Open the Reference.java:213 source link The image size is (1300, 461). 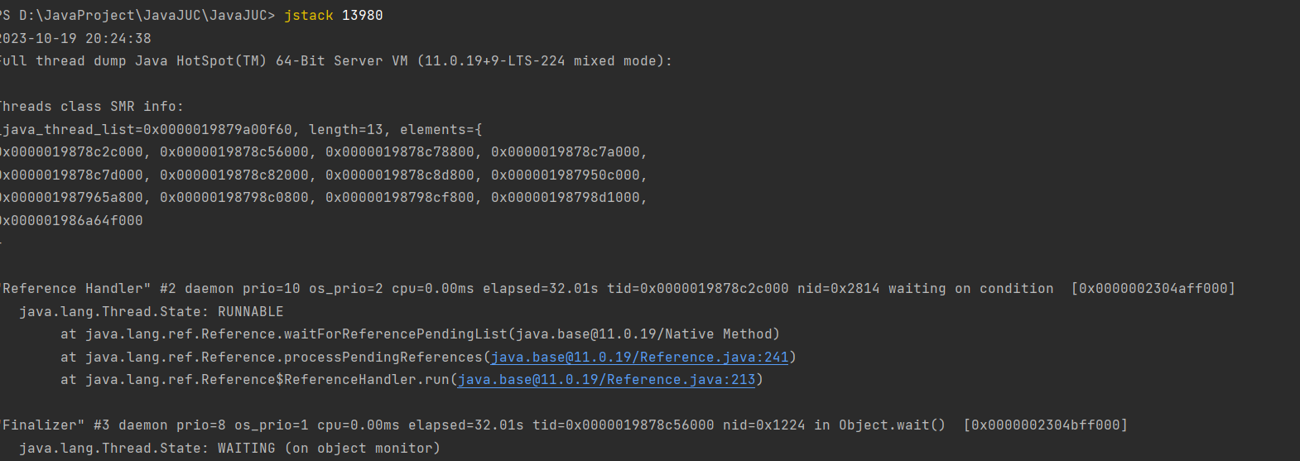pos(606,380)
